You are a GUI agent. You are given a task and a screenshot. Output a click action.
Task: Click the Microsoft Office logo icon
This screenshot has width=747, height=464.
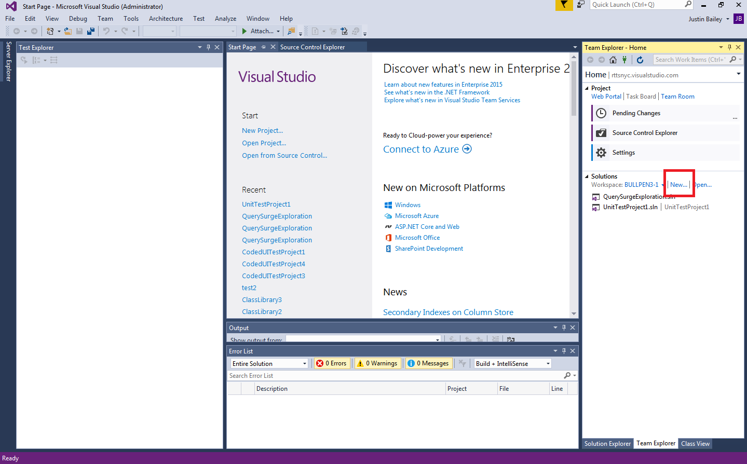388,238
